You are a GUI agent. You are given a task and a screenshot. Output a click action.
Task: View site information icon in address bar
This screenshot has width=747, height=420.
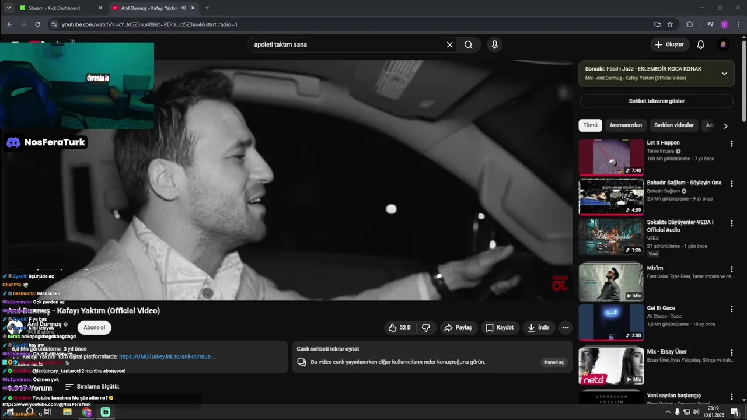[54, 24]
